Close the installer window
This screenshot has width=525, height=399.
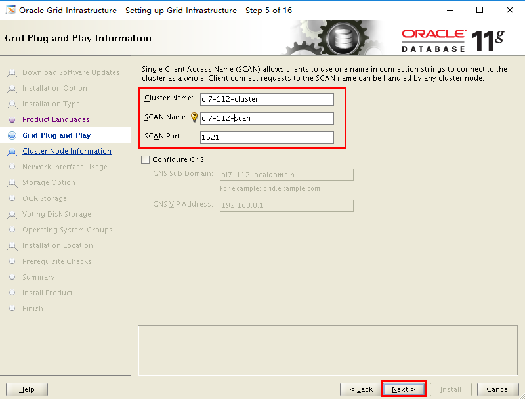510,10
